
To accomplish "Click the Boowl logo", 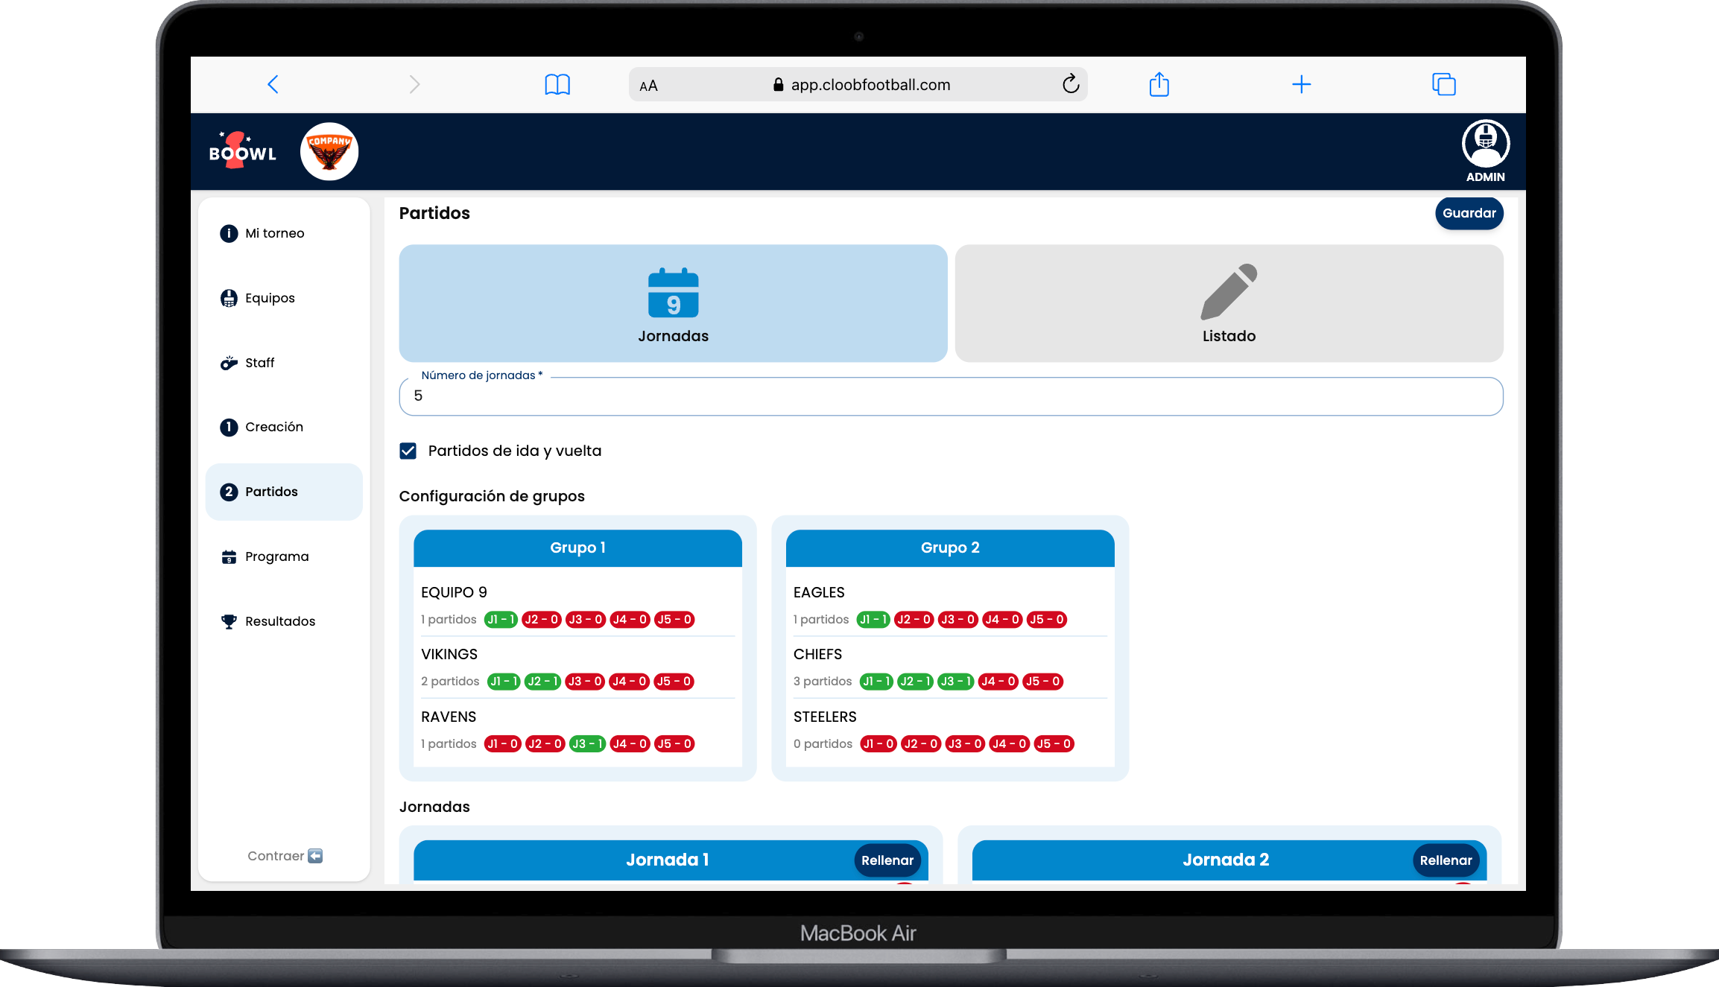I will (x=242, y=151).
